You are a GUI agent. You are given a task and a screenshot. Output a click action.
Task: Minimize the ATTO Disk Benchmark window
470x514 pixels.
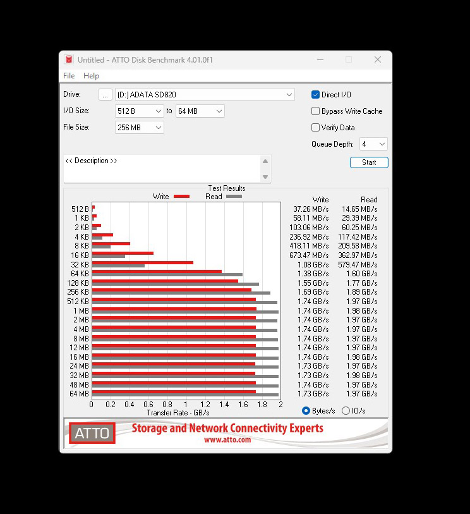(x=320, y=59)
